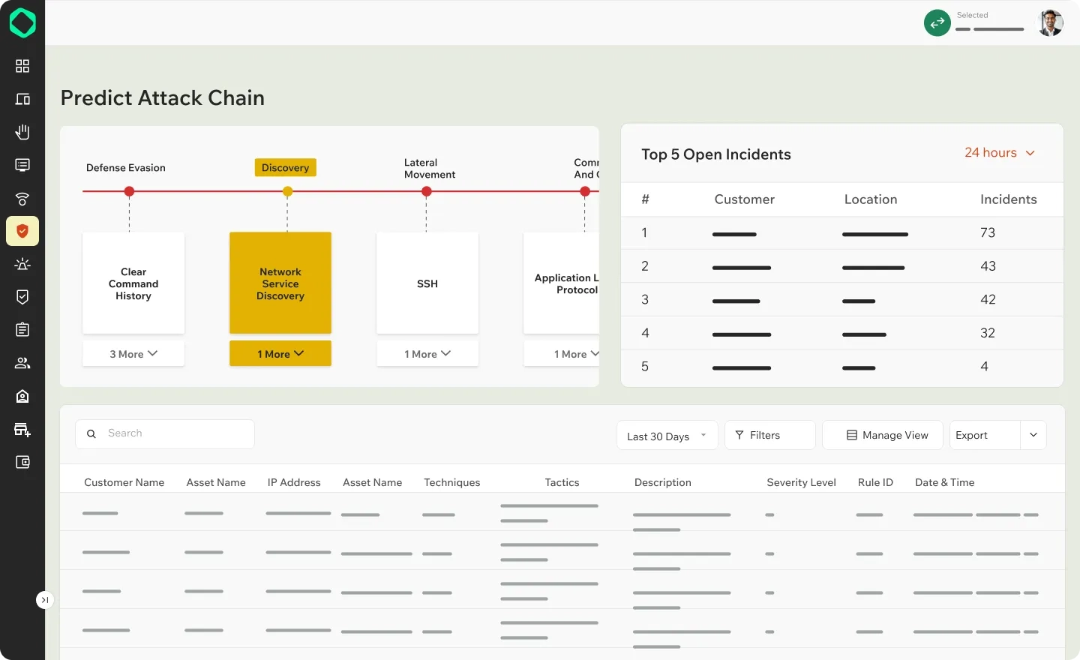Click the Lateral Movement stage label
Image resolution: width=1080 pixels, height=660 pixels.
tap(430, 169)
